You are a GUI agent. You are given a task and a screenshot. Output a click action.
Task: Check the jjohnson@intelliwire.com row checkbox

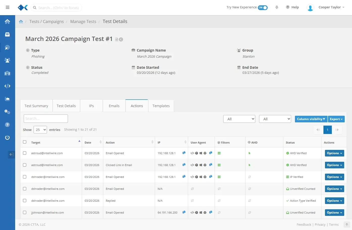tap(25, 213)
